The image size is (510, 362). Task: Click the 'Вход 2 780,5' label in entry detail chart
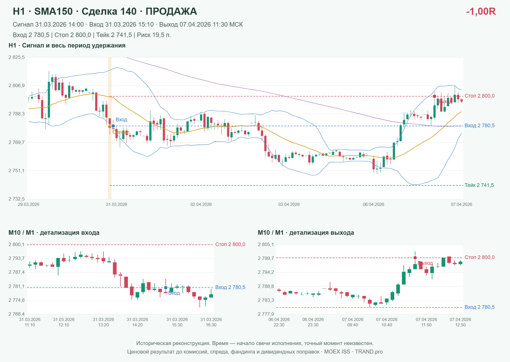230,287
